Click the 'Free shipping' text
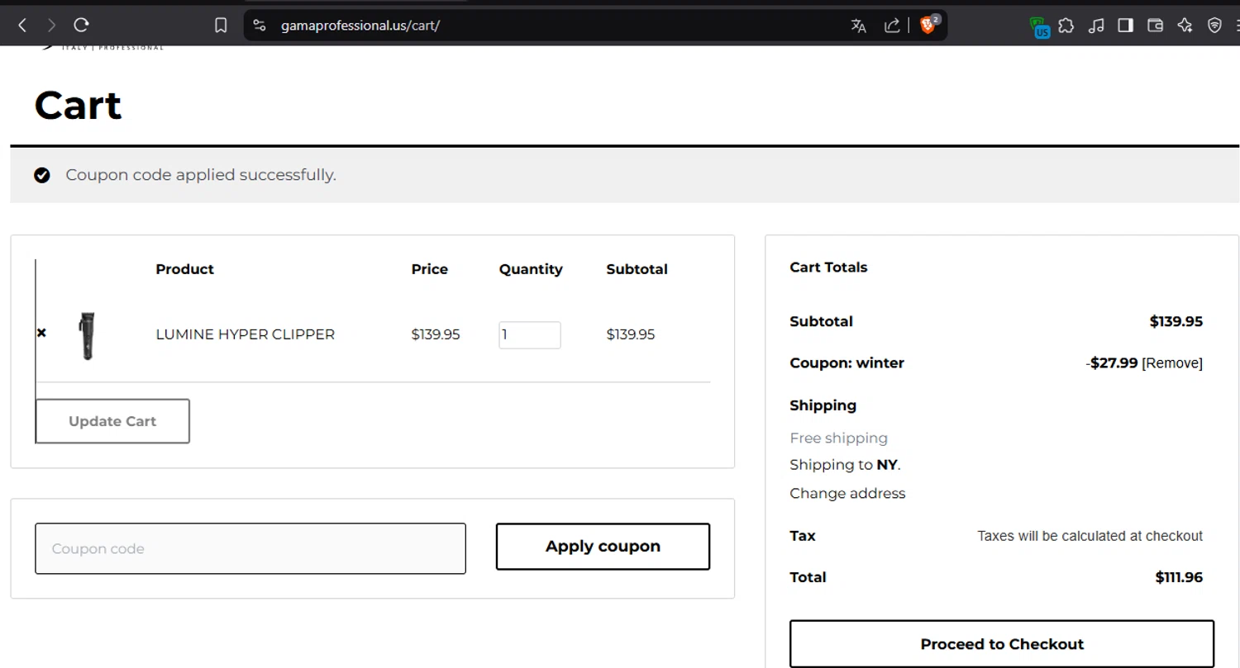Screen dimensions: 1240x668 point(838,438)
